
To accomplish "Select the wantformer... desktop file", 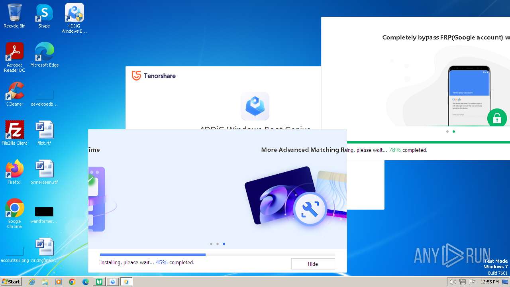I will tap(44, 215).
